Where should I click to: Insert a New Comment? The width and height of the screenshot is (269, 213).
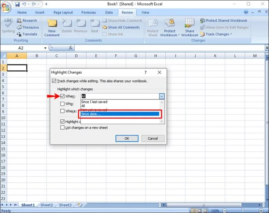point(52,27)
